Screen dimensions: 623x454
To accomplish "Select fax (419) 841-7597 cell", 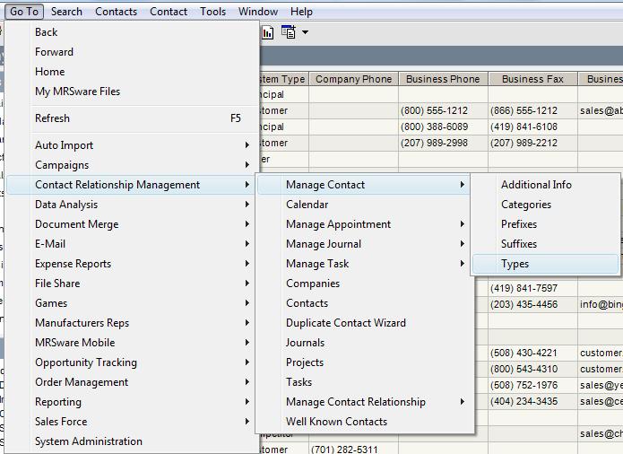I will [532, 288].
